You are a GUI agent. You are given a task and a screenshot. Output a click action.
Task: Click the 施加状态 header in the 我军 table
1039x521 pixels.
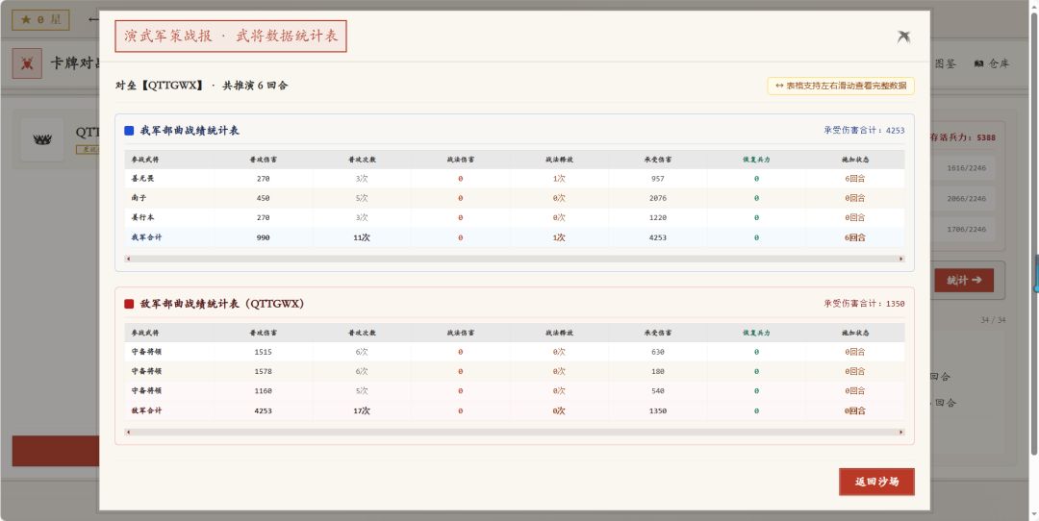pyautogui.click(x=855, y=160)
